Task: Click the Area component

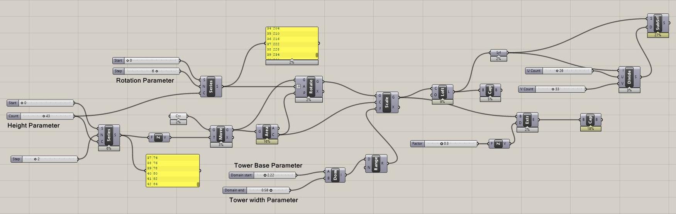Action: 267,132
